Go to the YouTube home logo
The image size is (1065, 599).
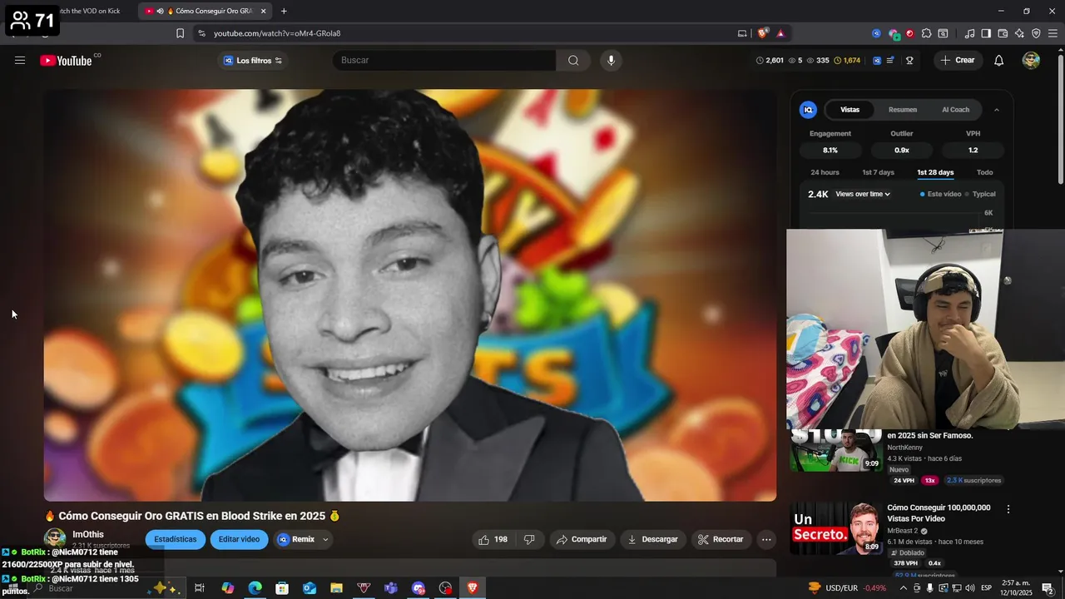point(66,60)
